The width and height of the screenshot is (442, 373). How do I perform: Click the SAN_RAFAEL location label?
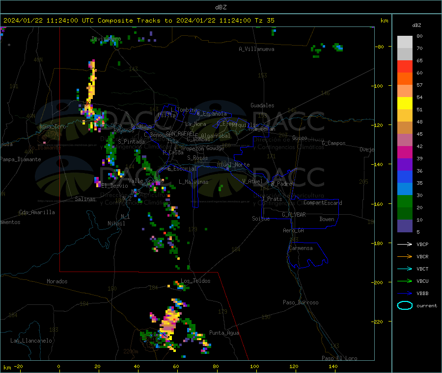(180, 133)
